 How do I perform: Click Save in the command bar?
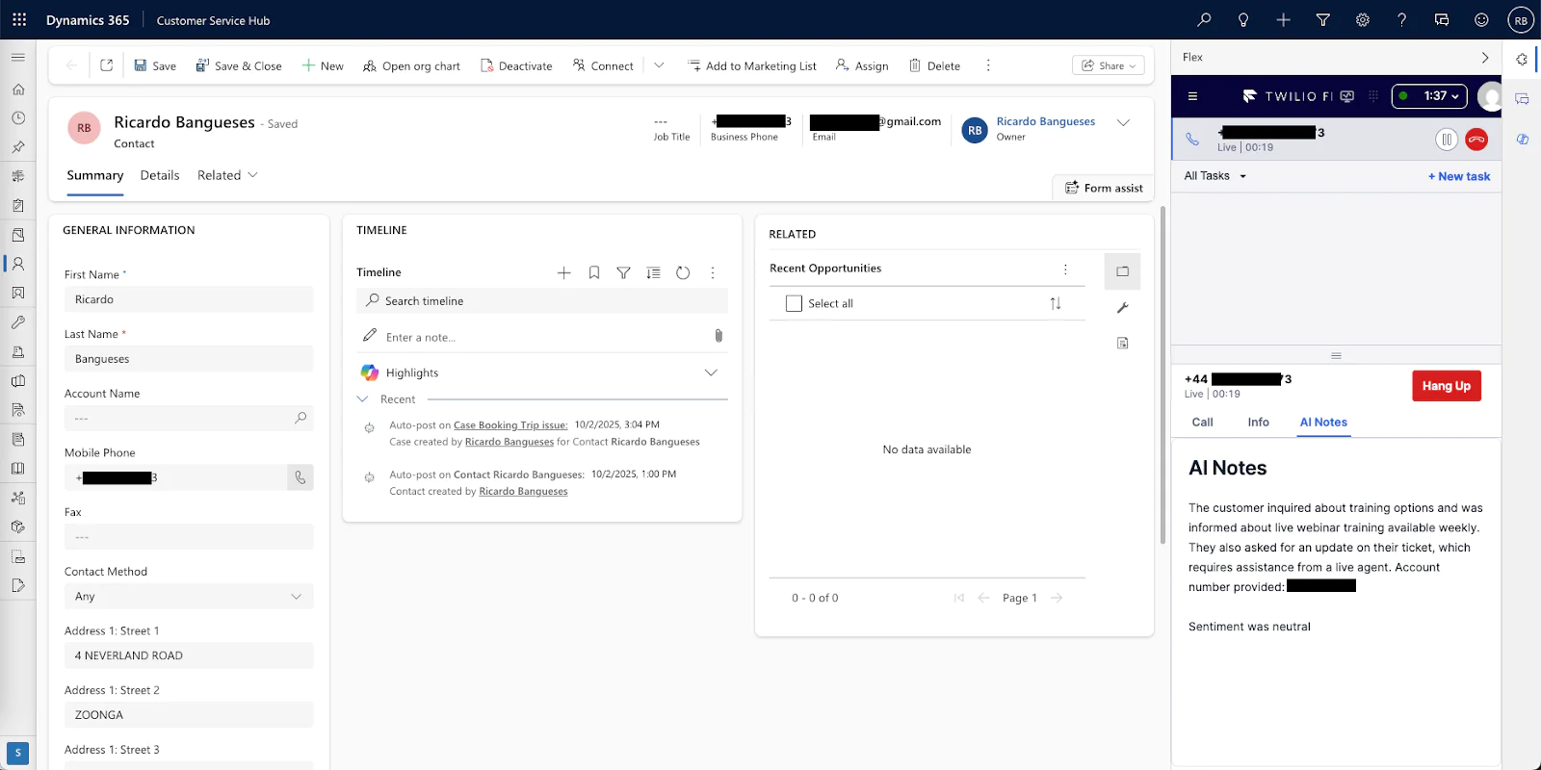155,65
